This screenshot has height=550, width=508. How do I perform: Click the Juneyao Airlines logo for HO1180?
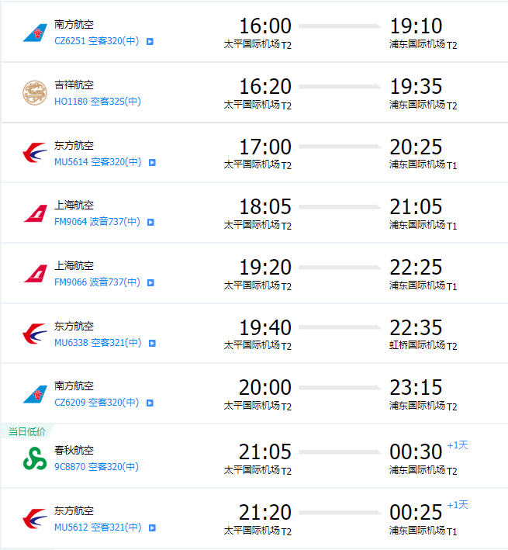coord(34,93)
